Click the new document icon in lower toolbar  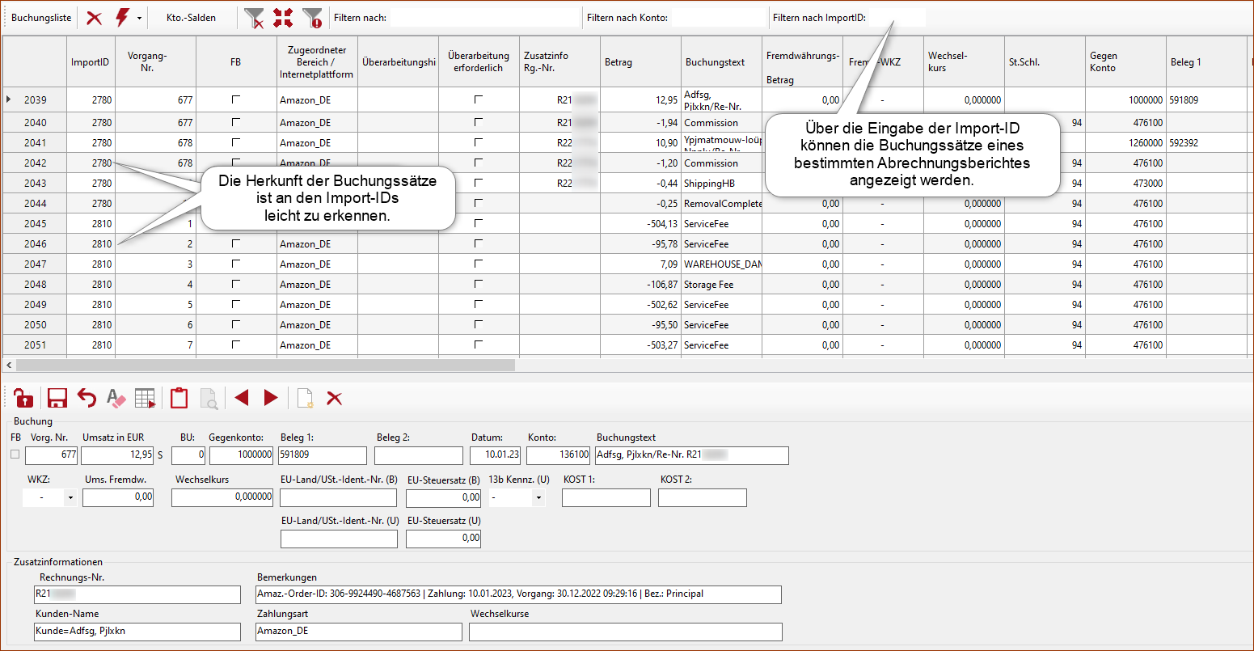pyautogui.click(x=305, y=398)
